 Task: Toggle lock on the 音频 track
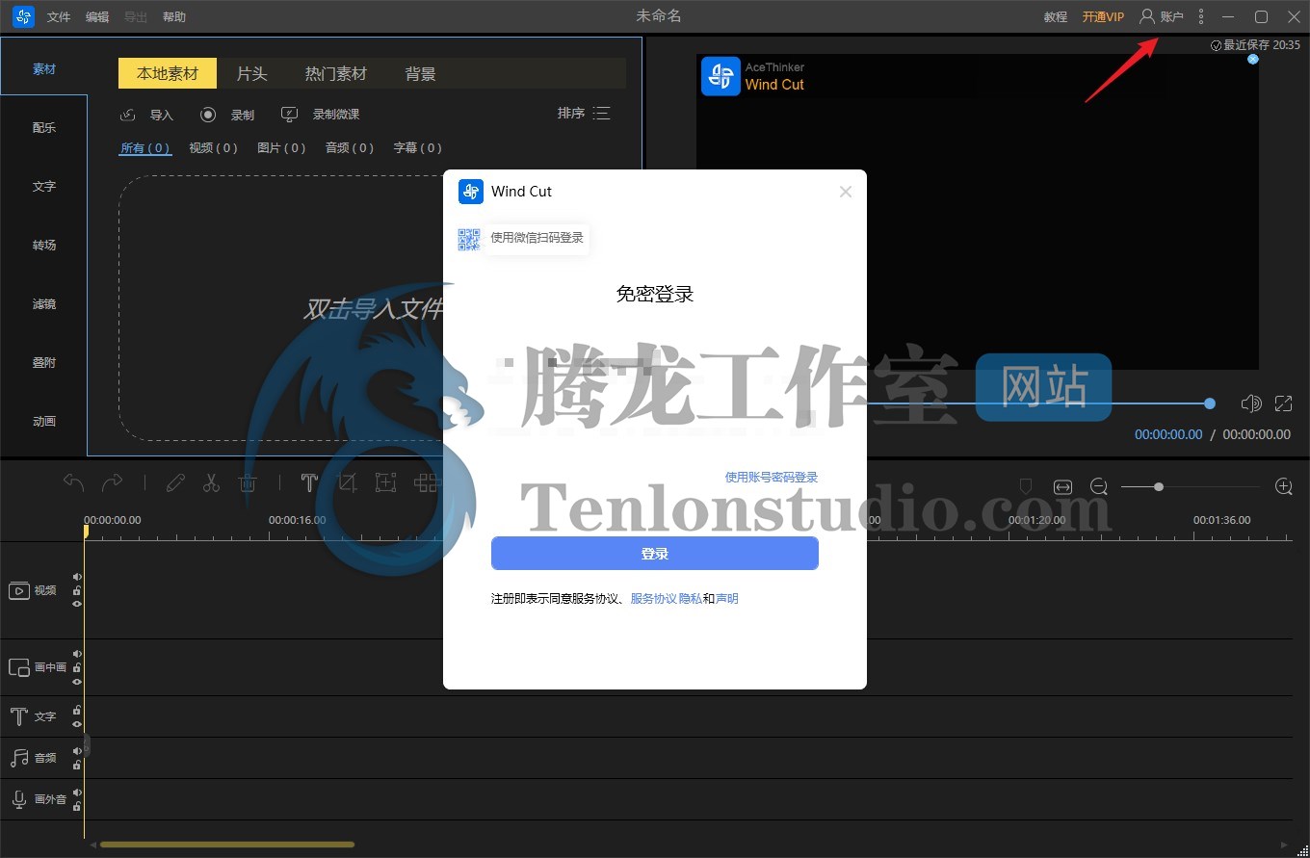coord(77,765)
